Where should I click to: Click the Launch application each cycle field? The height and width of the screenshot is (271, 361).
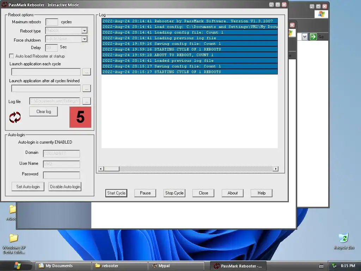[x=46, y=72]
